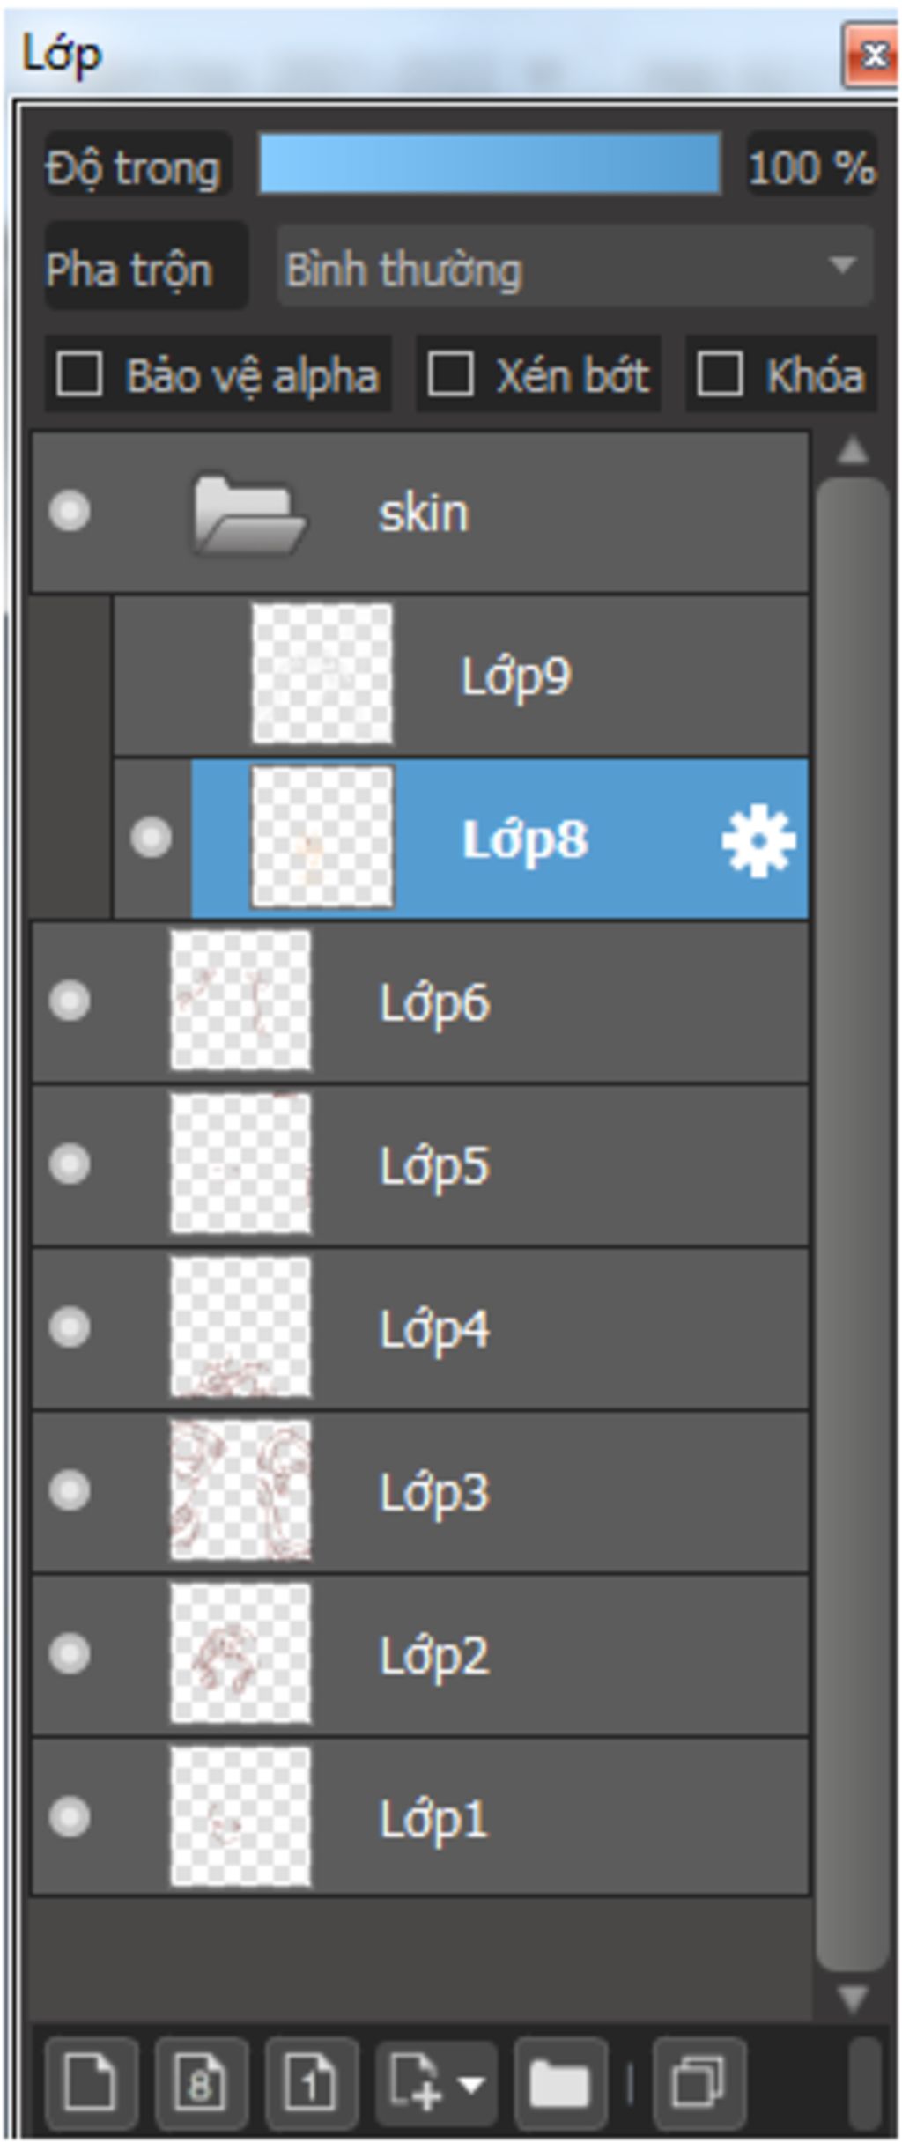The height and width of the screenshot is (2143, 902).
Task: Open the Bình thường blending dropdown
Action: pos(575,266)
